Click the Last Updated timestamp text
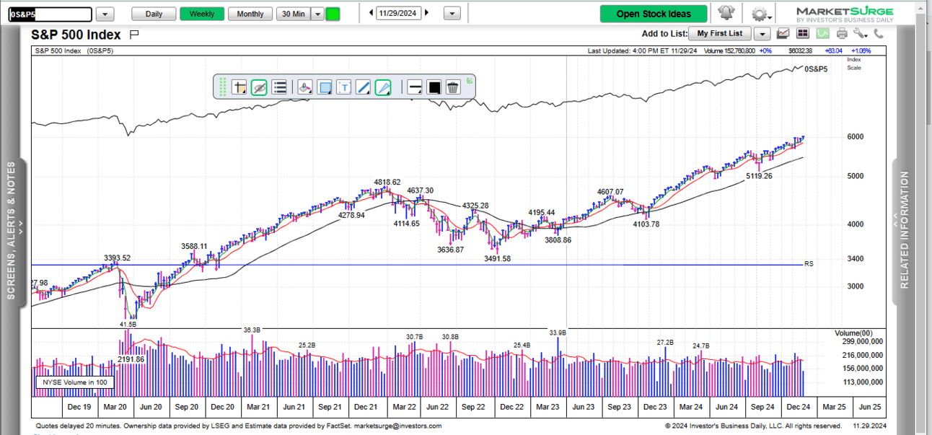Image resolution: width=932 pixels, height=435 pixels. point(643,51)
